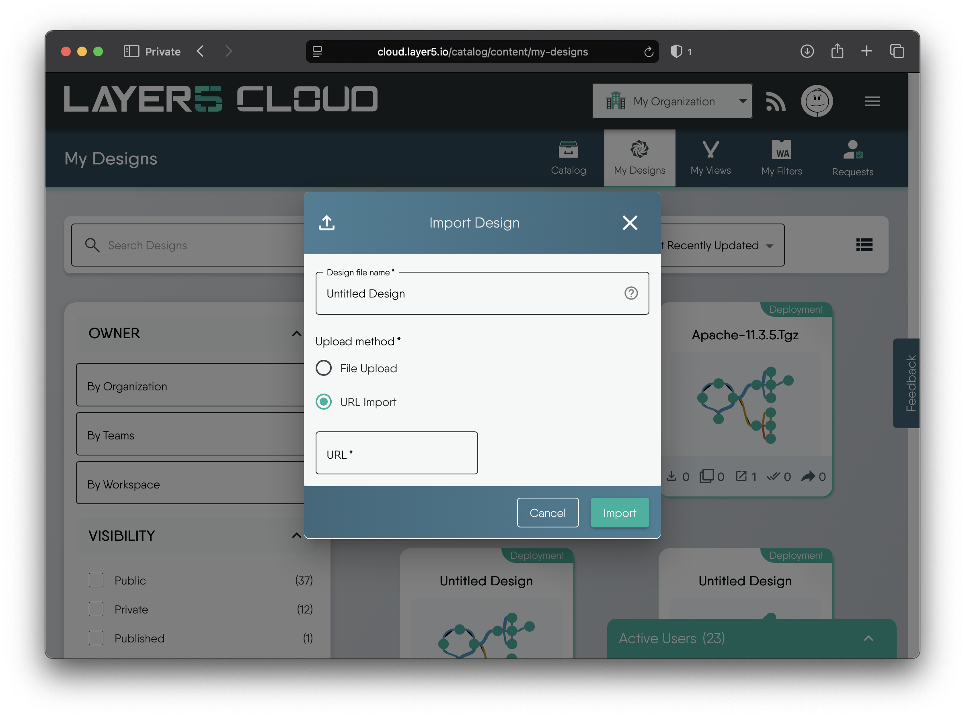Close the Import Design dialog with X
The image size is (965, 718).
click(x=629, y=223)
